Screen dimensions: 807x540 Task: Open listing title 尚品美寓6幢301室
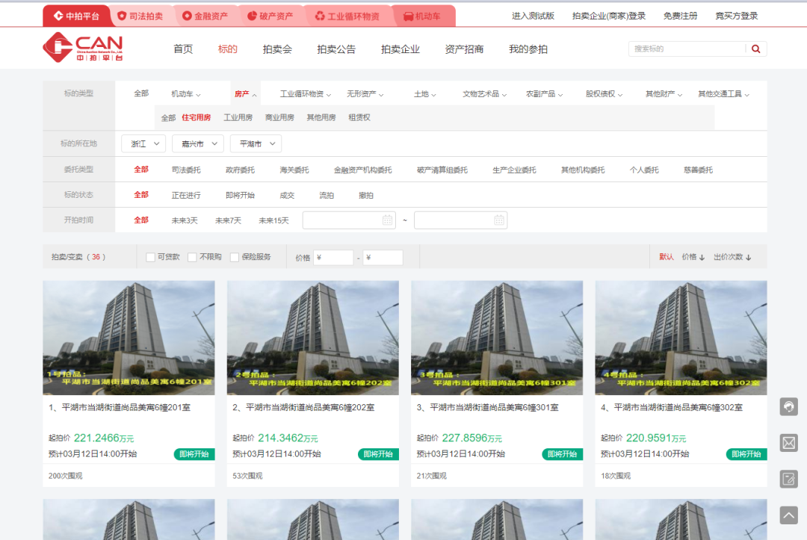[488, 408]
